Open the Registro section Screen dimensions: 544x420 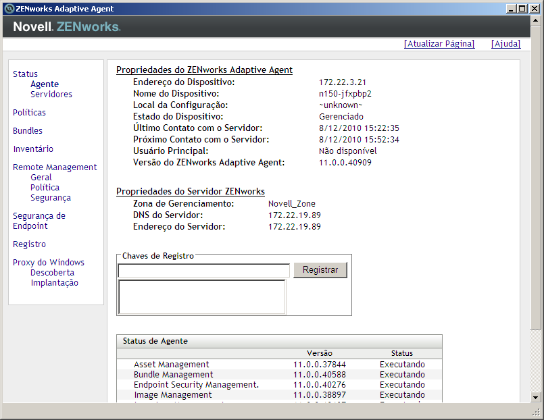tap(28, 244)
